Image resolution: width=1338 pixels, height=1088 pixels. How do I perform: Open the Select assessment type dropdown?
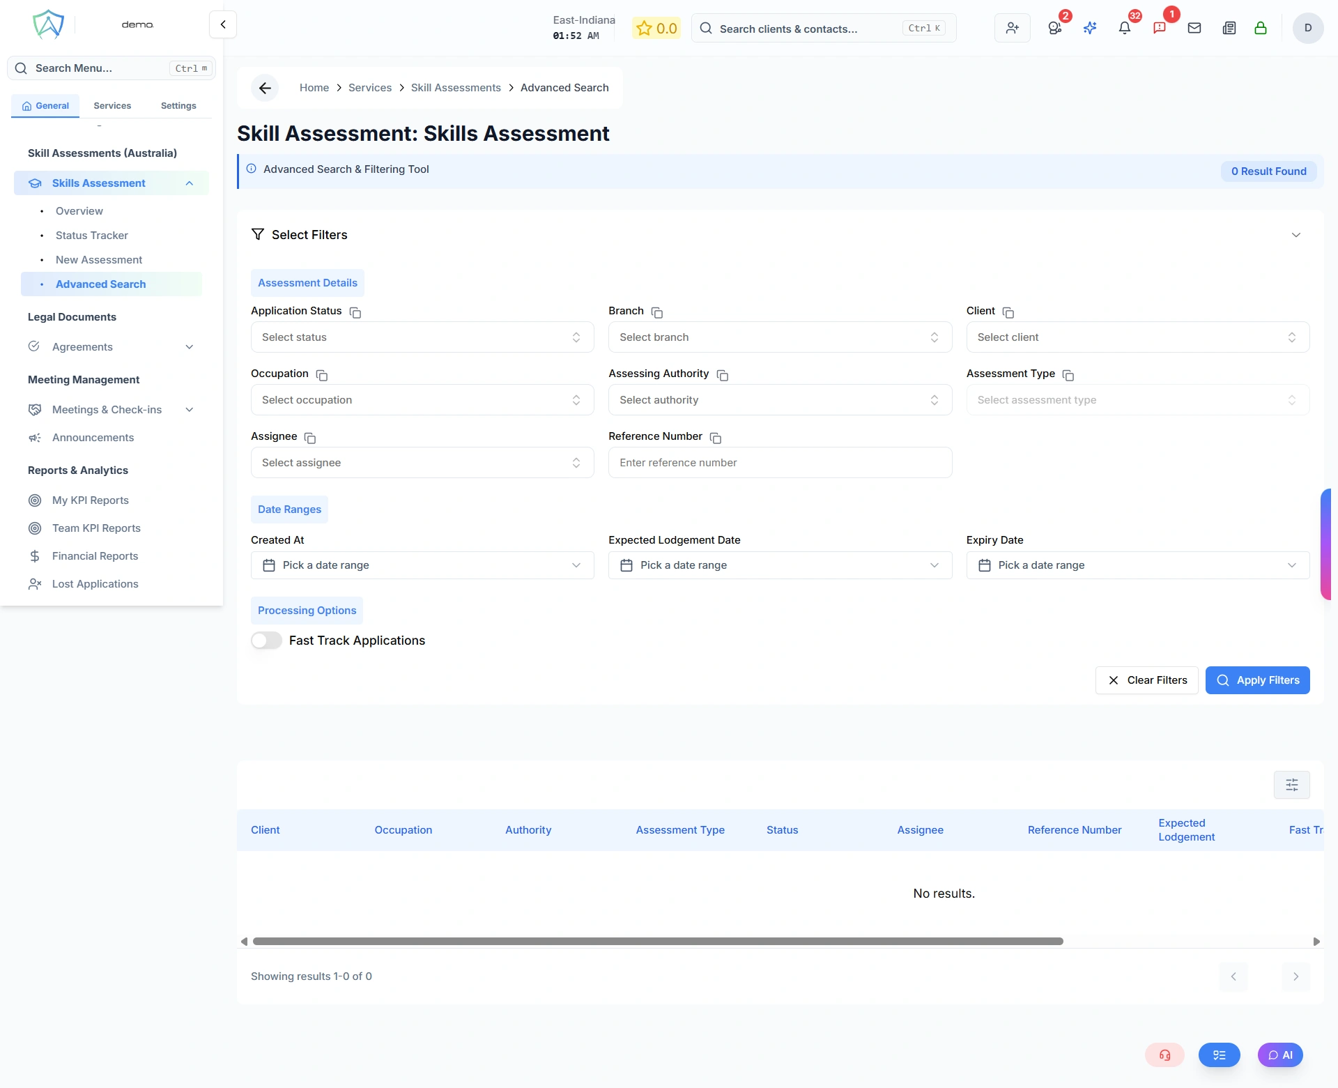pos(1136,399)
